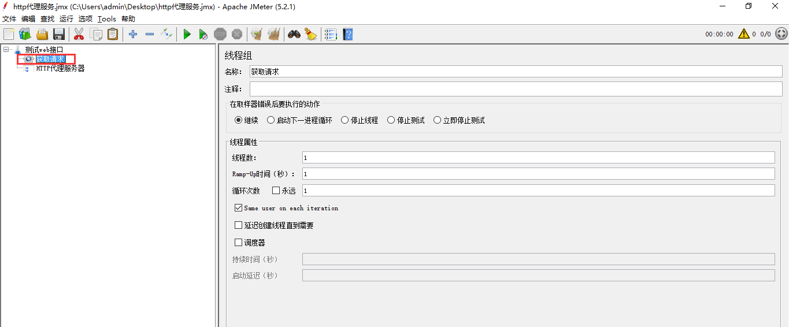789x327 pixels.
Task: Enable the 调度器 checkbox
Action: point(238,243)
